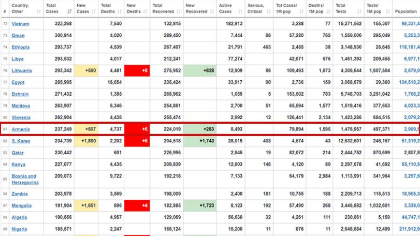The height and width of the screenshot is (236, 420).
Task: Select Qatar's total recovered 226,996
Action: 172,153
